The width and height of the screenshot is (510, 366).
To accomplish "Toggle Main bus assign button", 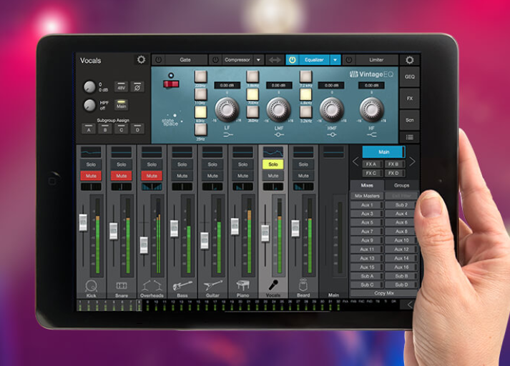I will tap(121, 104).
